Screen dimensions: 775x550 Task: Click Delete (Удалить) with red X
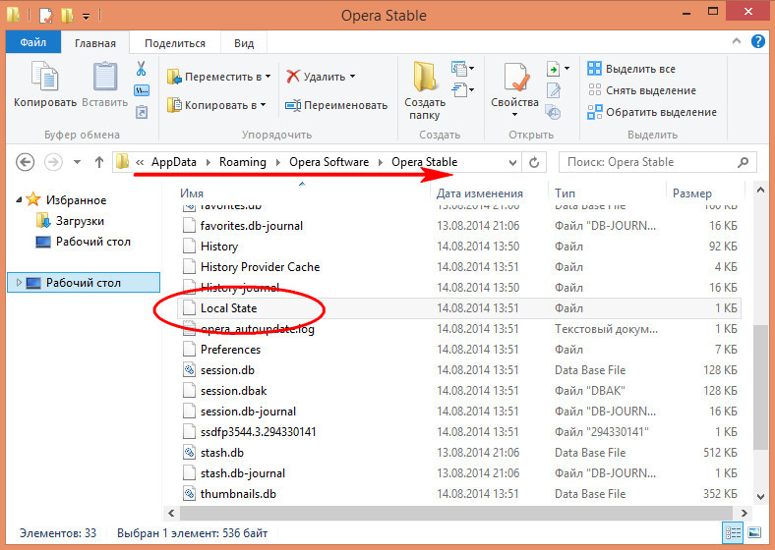click(315, 77)
